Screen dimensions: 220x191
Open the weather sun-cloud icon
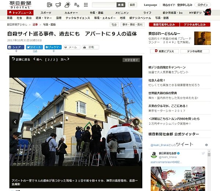click(67, 5)
